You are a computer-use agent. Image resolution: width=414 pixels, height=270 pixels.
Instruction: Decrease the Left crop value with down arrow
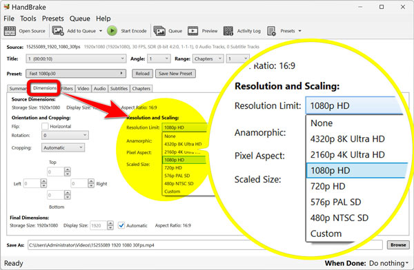[x=43, y=185]
